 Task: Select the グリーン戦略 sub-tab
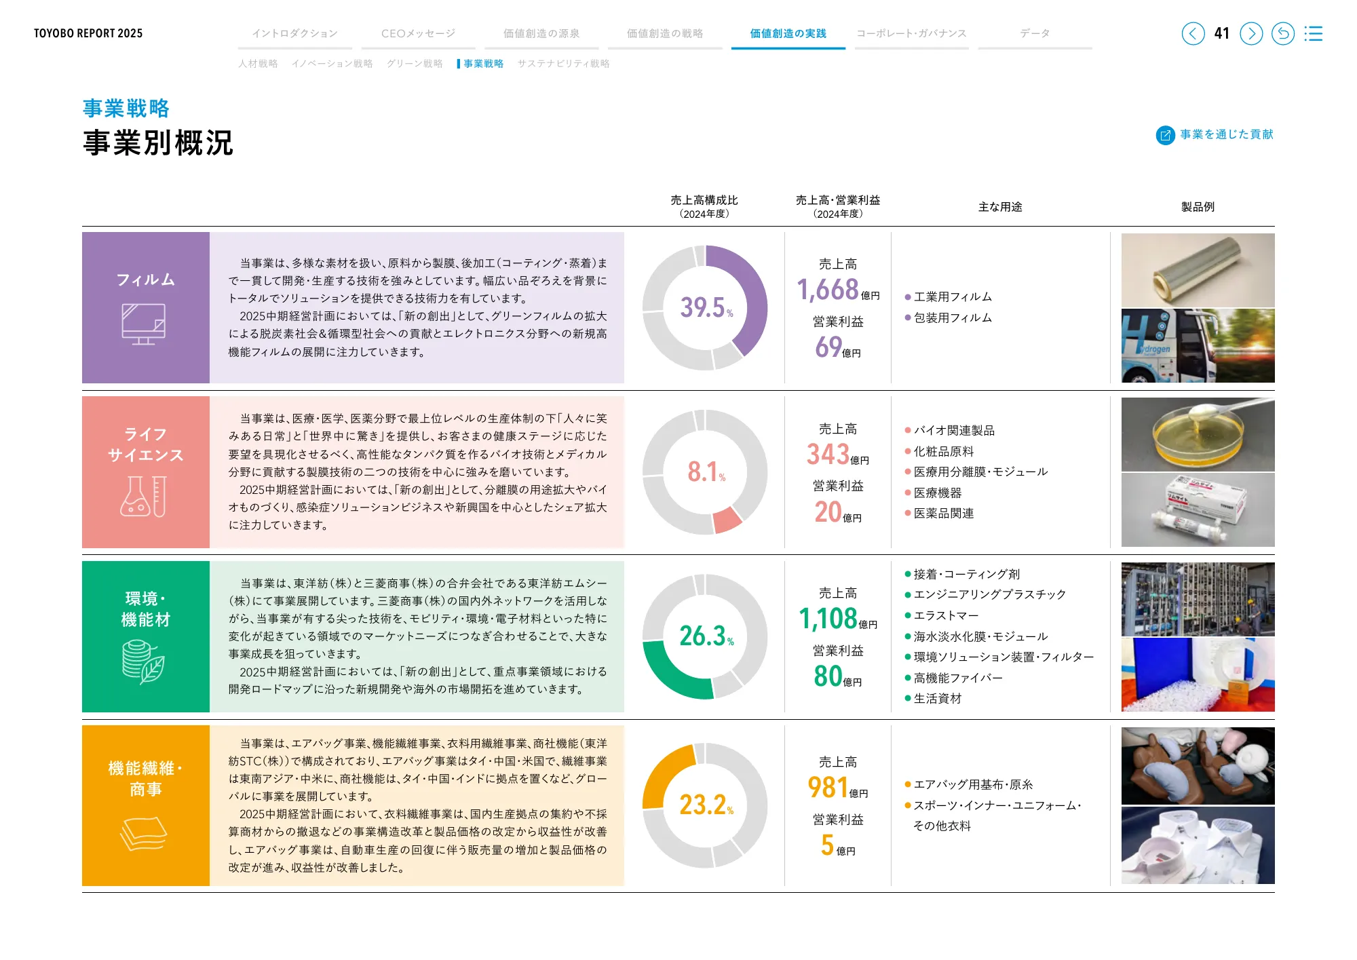click(416, 64)
